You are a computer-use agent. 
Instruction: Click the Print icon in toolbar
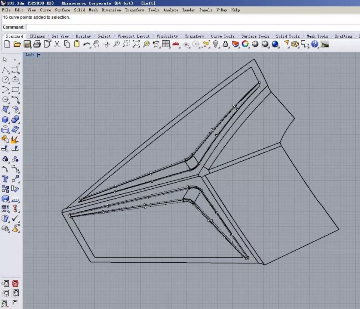click(x=37, y=44)
